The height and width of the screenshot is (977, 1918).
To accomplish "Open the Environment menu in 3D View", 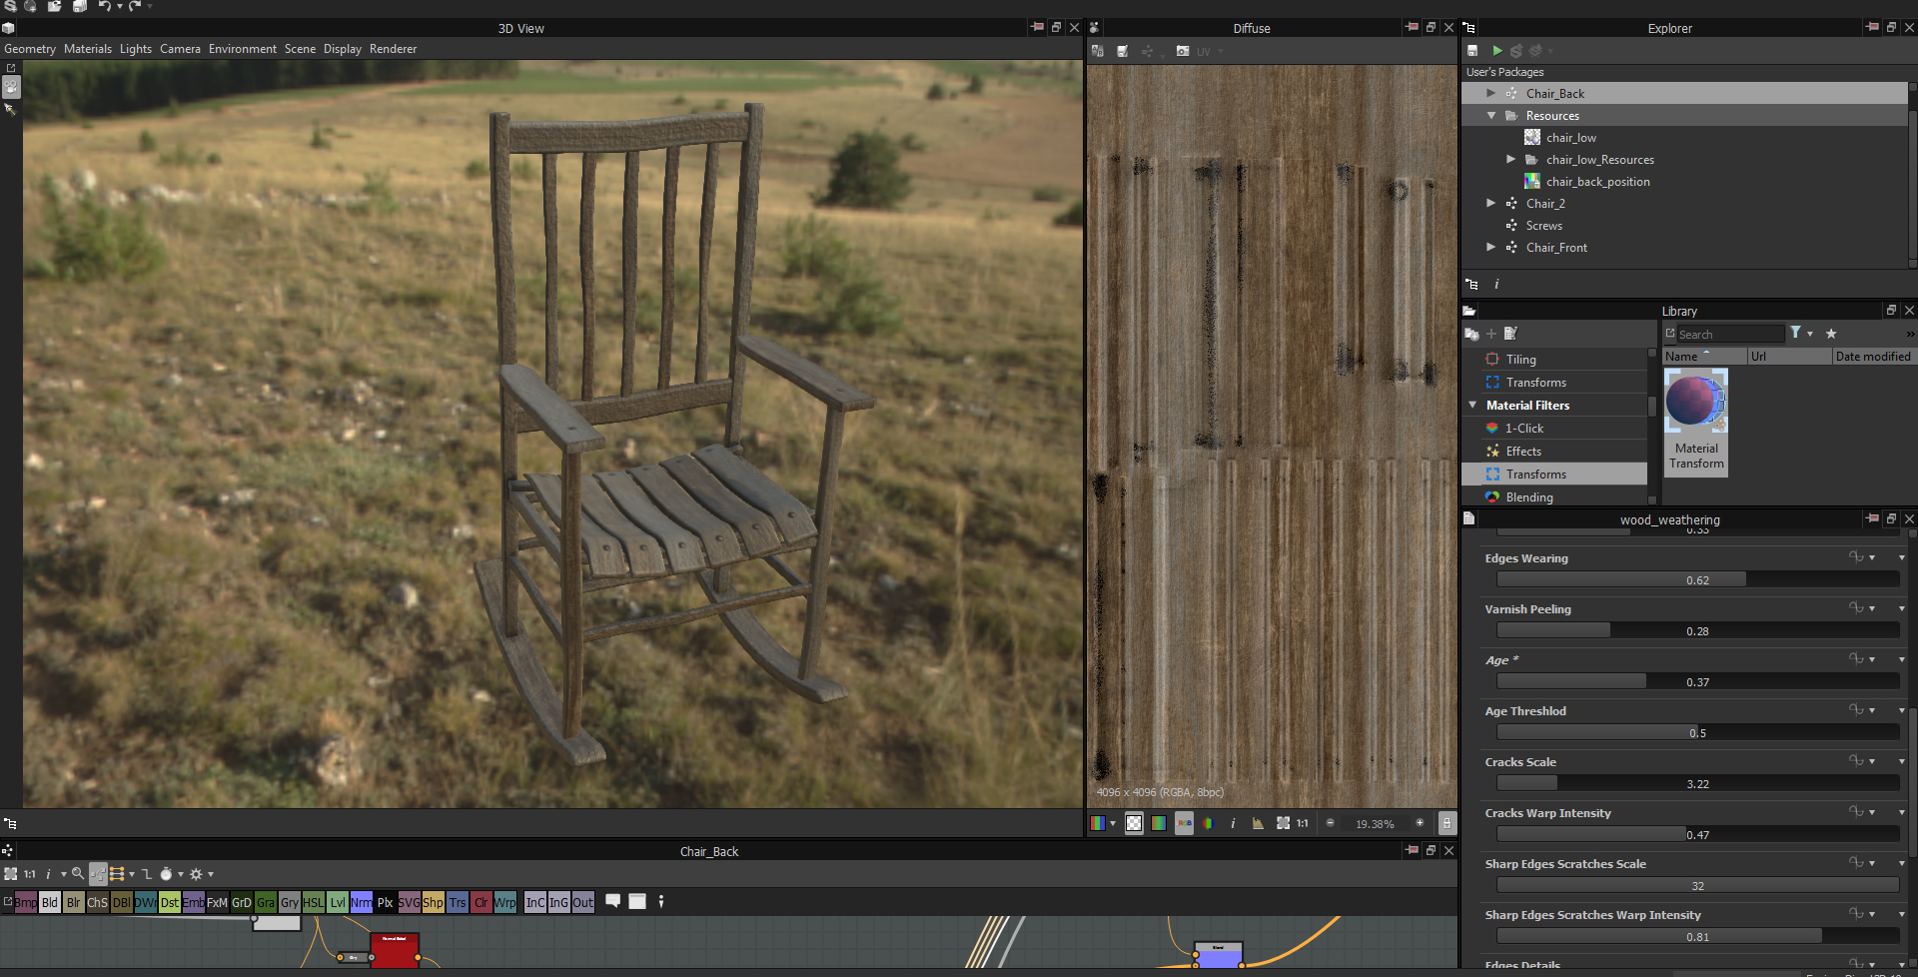I will pyautogui.click(x=242, y=49).
